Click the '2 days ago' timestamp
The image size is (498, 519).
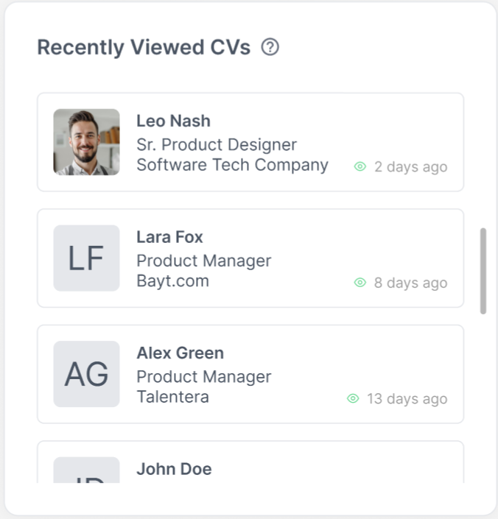[x=410, y=167]
